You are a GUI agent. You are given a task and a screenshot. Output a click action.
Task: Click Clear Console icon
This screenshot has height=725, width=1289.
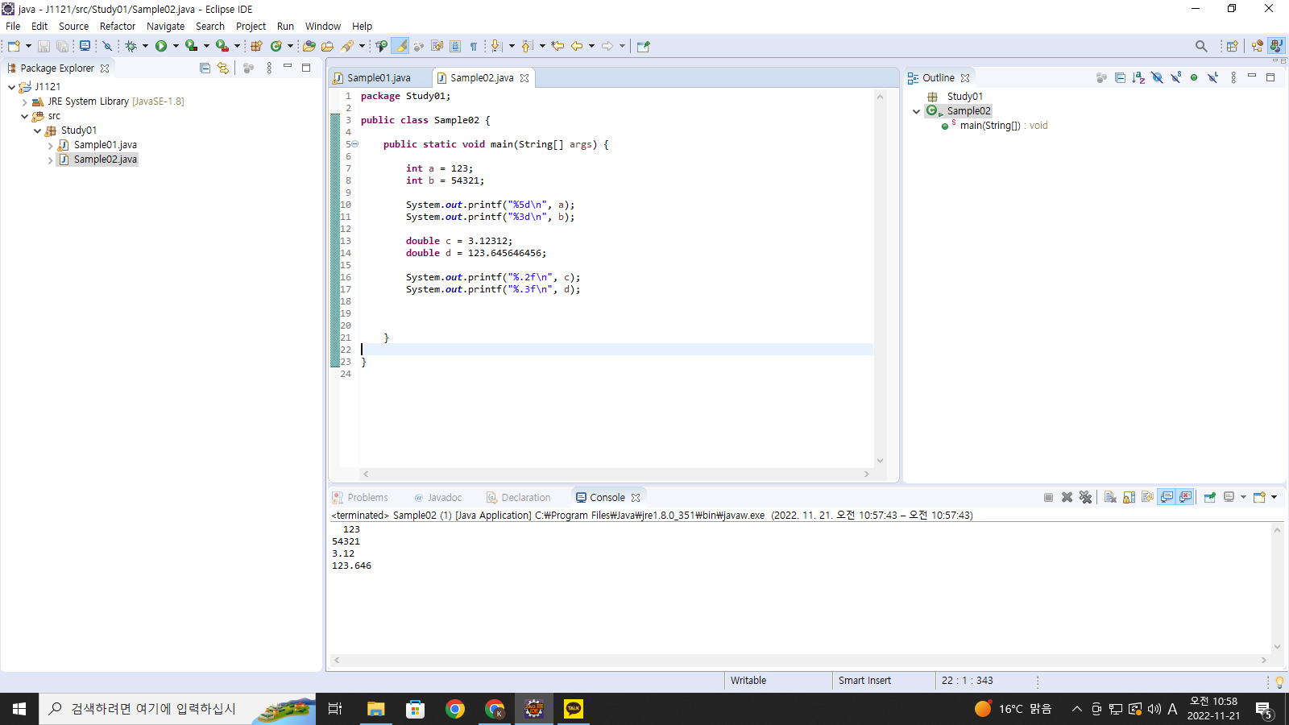(x=1110, y=497)
